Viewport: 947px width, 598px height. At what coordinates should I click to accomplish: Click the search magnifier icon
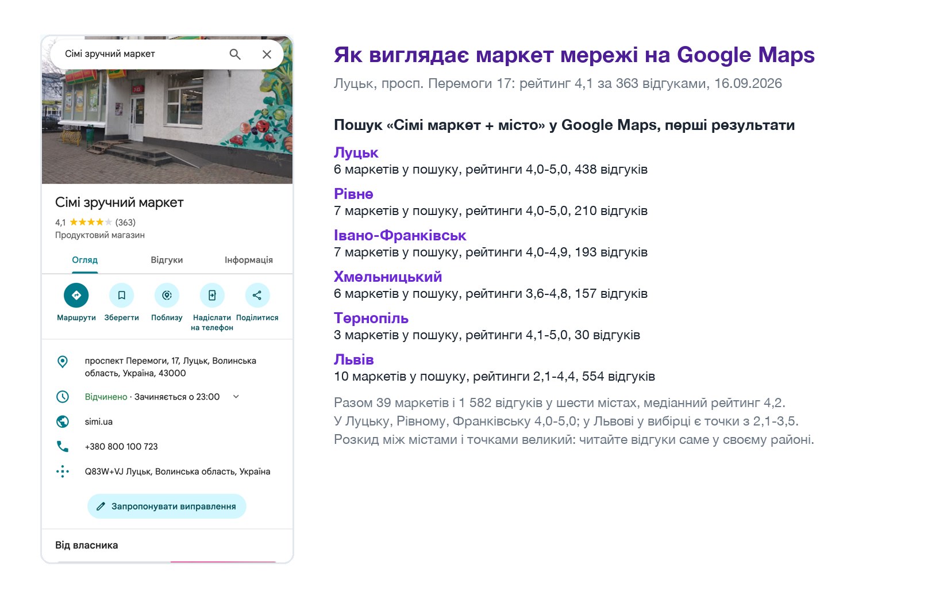pos(234,54)
